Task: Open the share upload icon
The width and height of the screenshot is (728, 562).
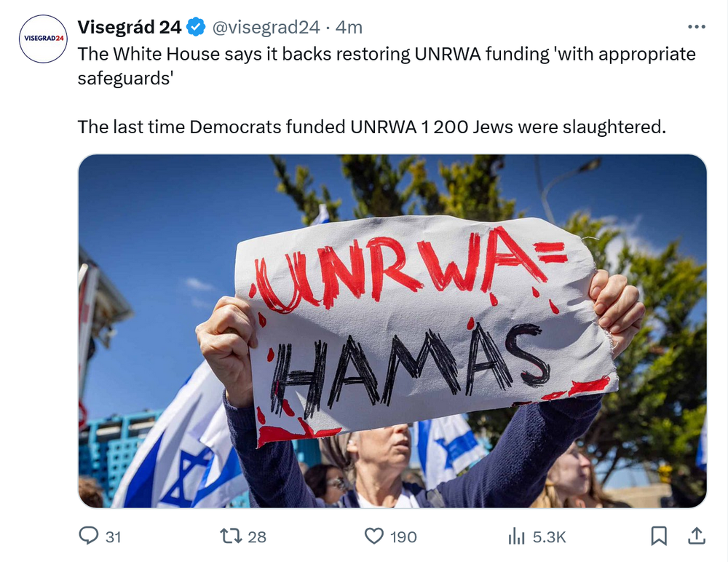Action: coord(697,536)
